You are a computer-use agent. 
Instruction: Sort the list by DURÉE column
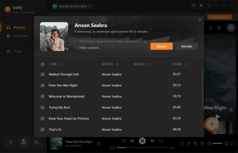pos(186,64)
